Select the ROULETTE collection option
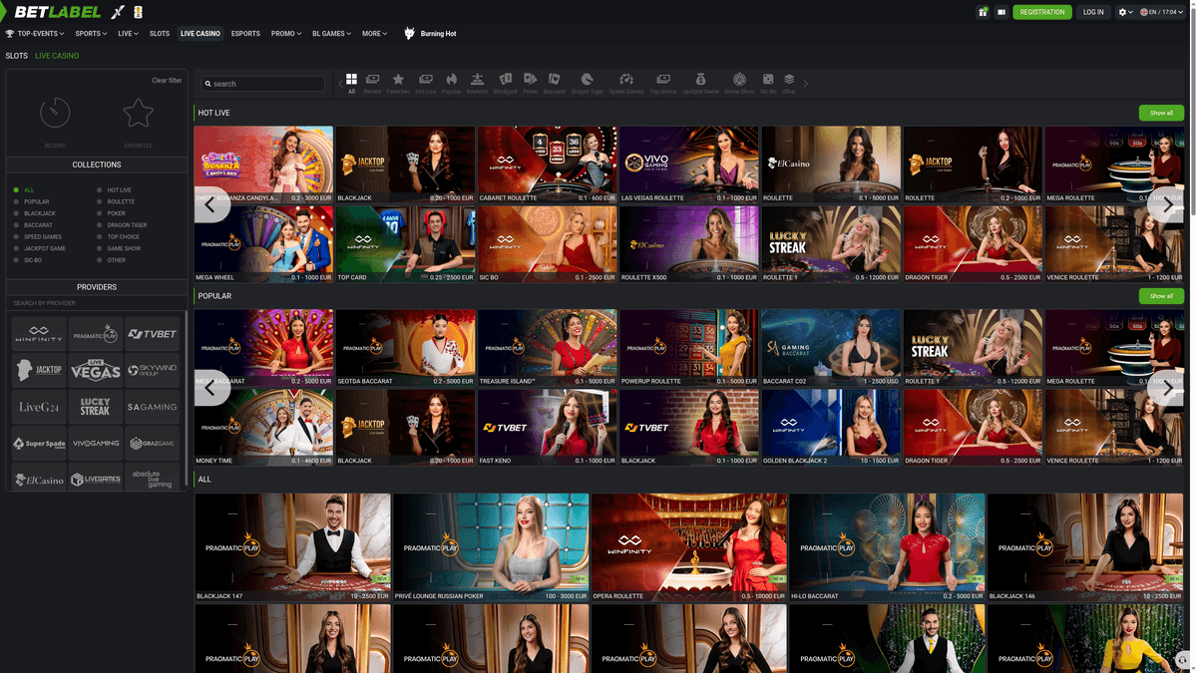This screenshot has height=673, width=1197. click(116, 201)
